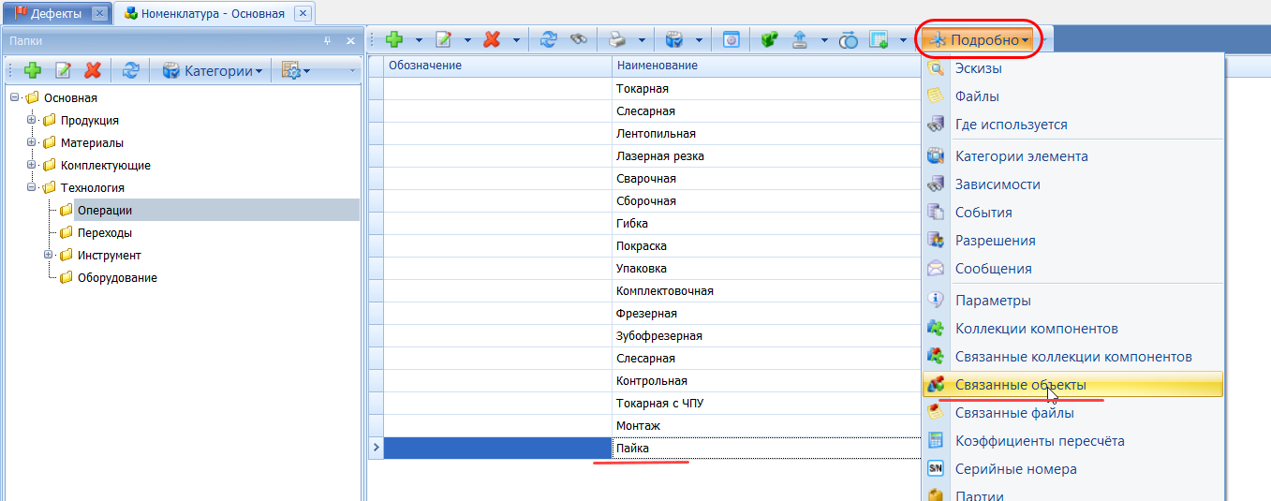Click the Подробно button

980,40
